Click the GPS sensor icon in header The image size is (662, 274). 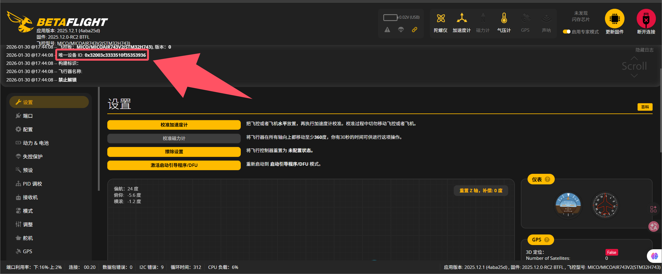click(525, 18)
